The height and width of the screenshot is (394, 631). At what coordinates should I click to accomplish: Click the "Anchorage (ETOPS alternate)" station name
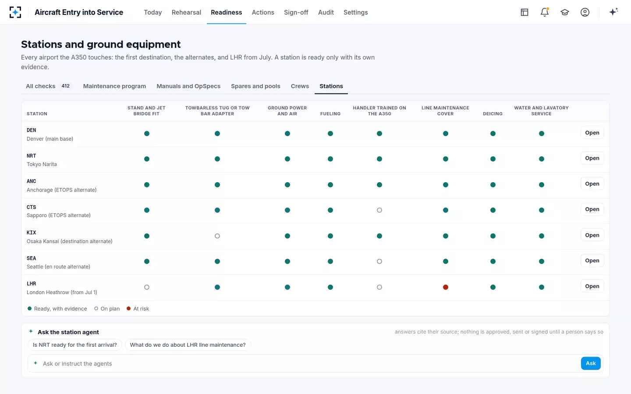pyautogui.click(x=62, y=190)
